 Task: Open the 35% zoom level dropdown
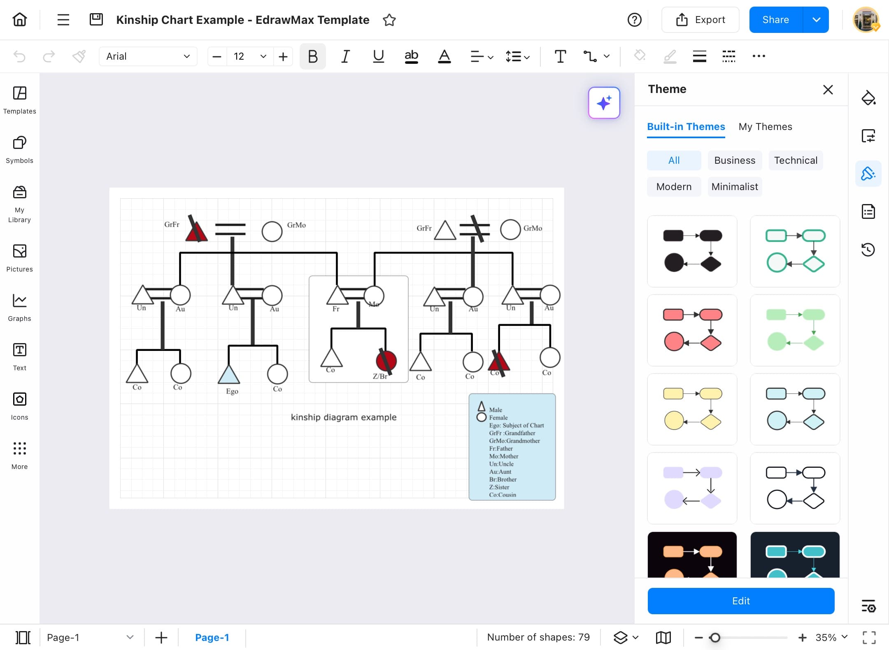pyautogui.click(x=831, y=637)
